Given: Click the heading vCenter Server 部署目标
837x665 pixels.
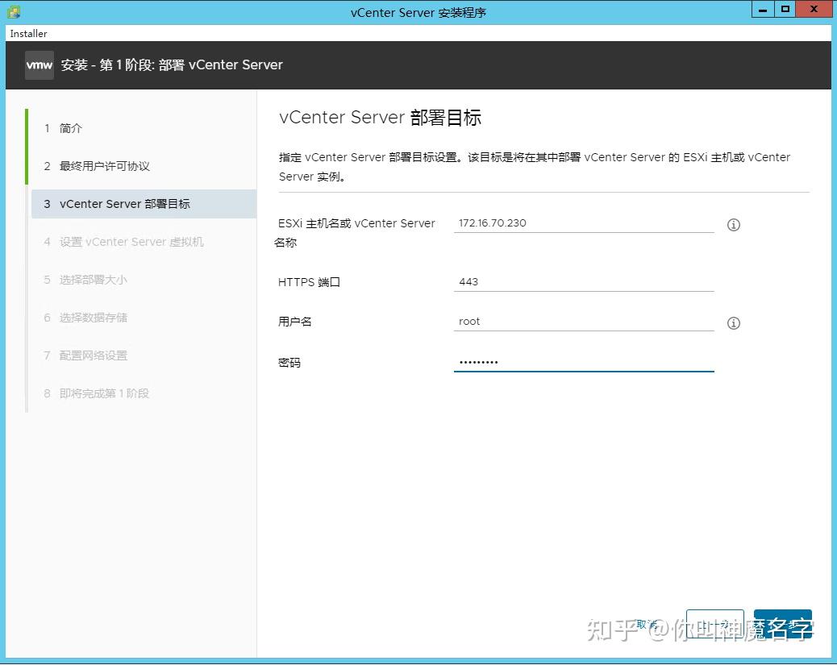Looking at the screenshot, I should pyautogui.click(x=380, y=118).
